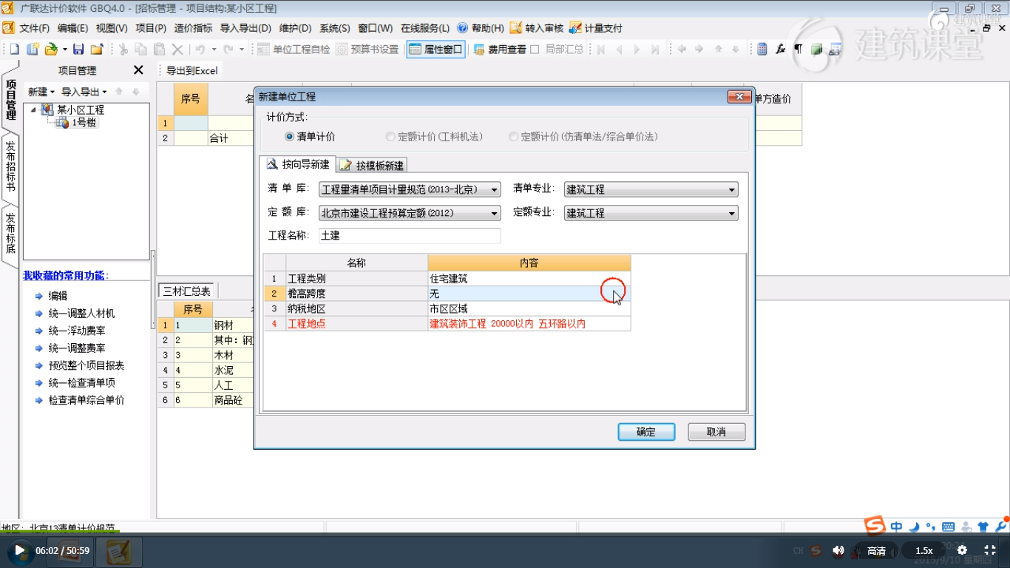Open the video settings gear icon
The image size is (1010, 568).
tap(962, 550)
